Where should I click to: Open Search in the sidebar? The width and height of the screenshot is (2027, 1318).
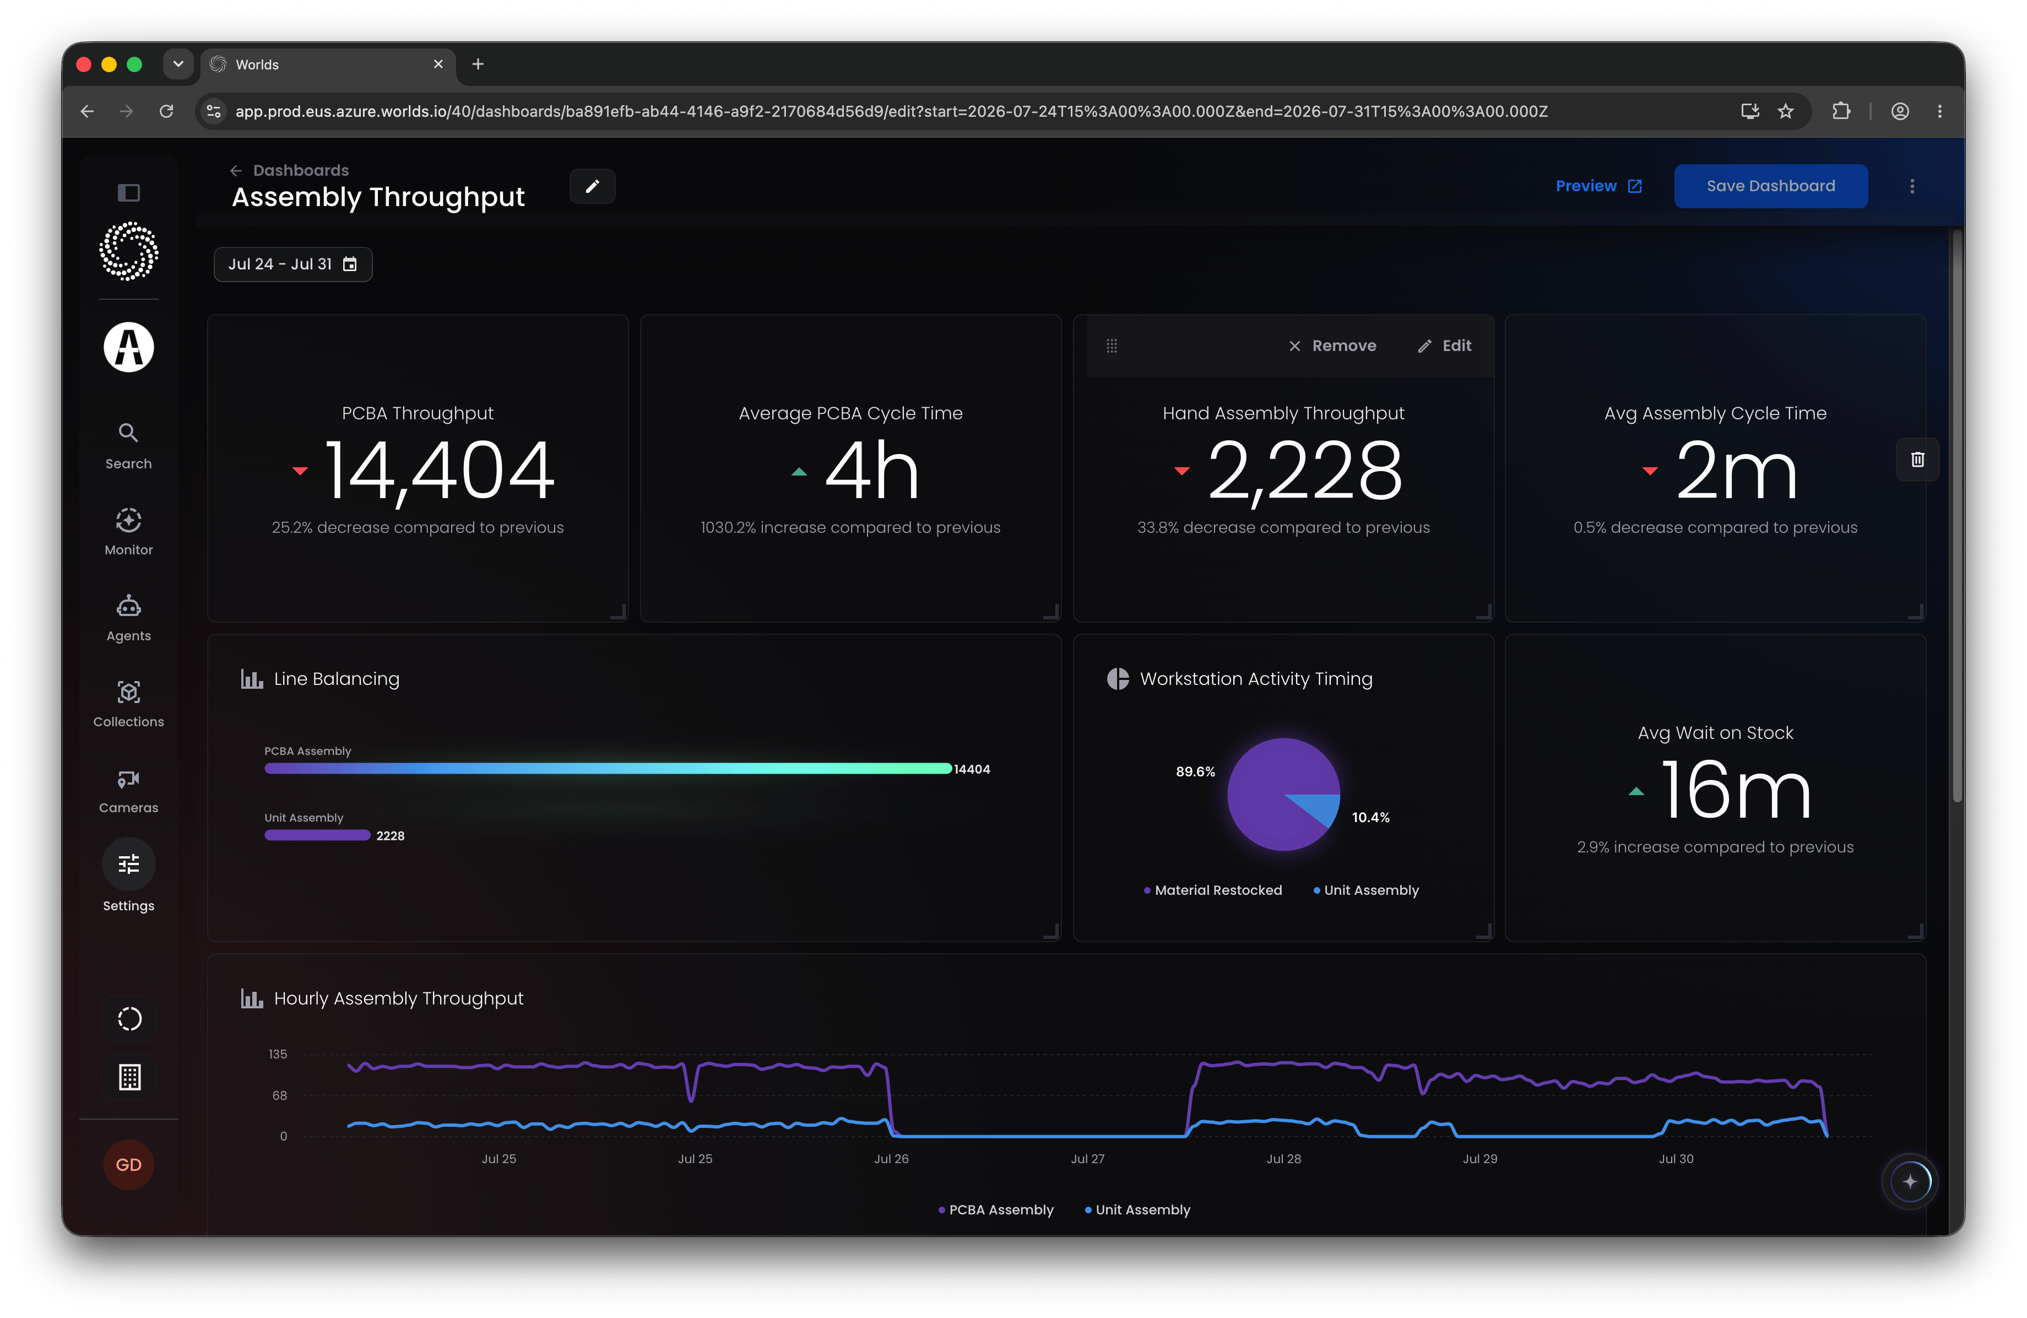[x=128, y=446]
